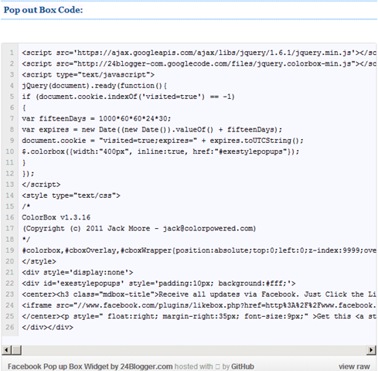378x371 pixels.
Task: Click the '#colorbox,#cboxOverlay' CSS line
Action: pos(199,250)
